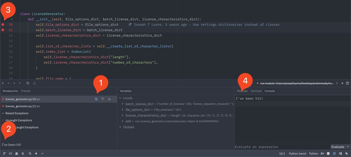Click the self.index_list = IndexList( code line
This screenshot has height=157, width=351.
click(63, 52)
